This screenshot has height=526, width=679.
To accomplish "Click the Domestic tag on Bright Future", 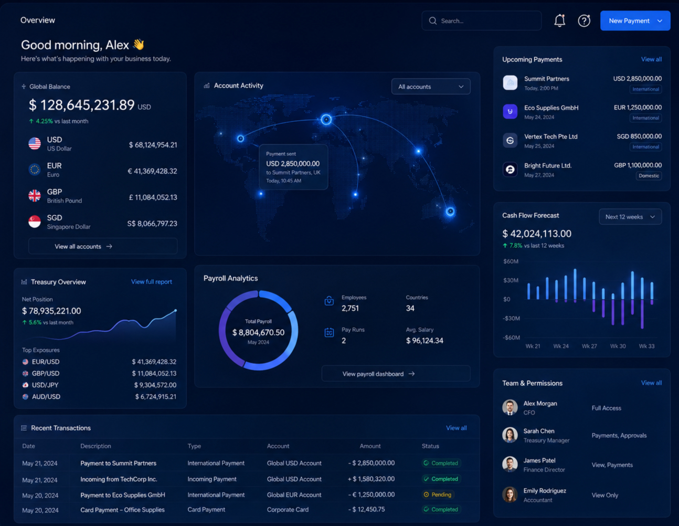I will coord(649,176).
